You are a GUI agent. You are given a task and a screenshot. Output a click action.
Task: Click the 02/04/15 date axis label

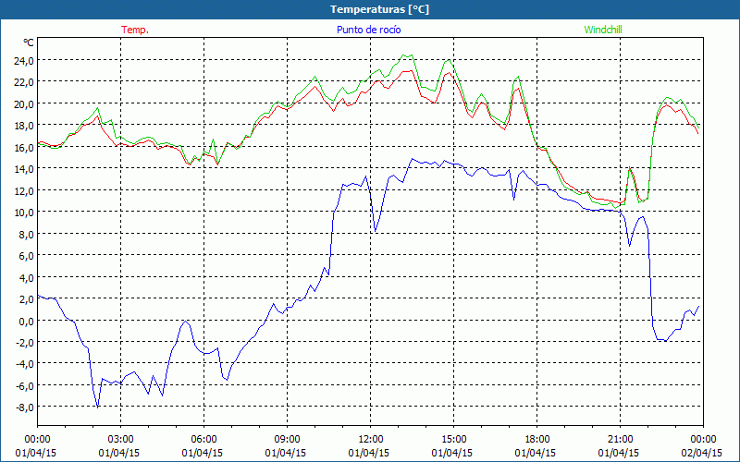[702, 453]
